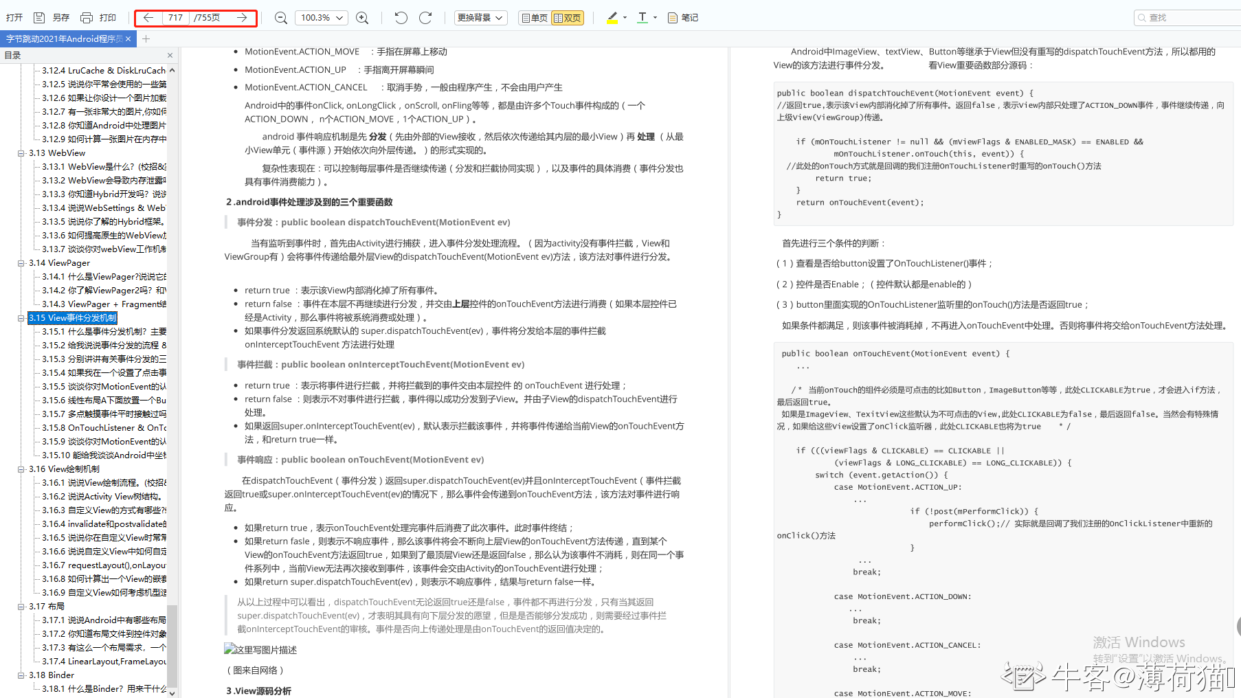The height and width of the screenshot is (698, 1241).
Task: Rotate the page counterclockwise
Action: pyautogui.click(x=401, y=18)
